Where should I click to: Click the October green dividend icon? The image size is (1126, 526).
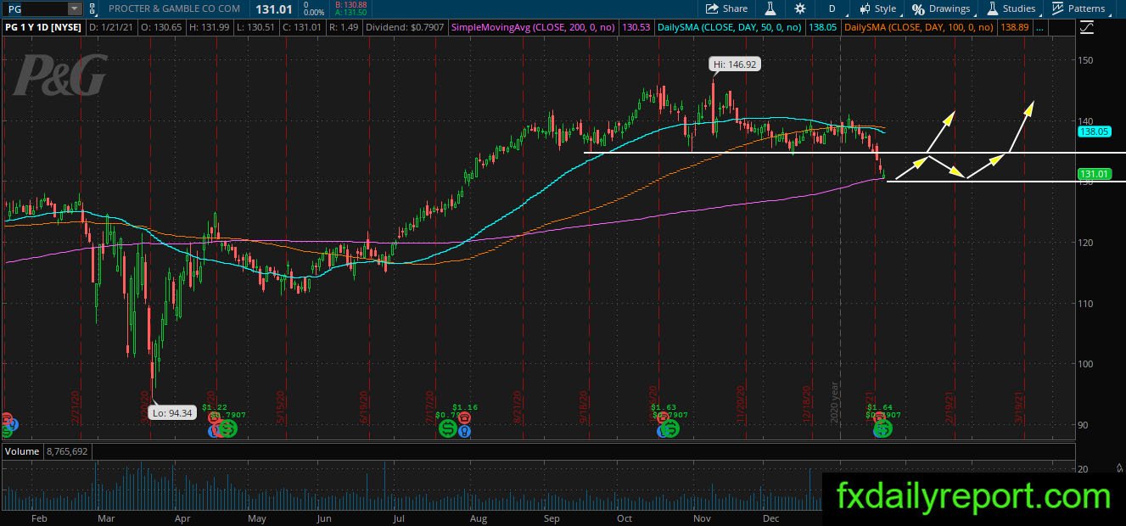[670, 429]
